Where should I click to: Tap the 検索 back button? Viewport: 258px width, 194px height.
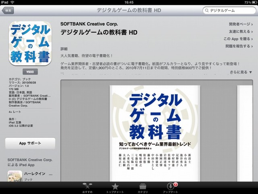tap(8, 11)
